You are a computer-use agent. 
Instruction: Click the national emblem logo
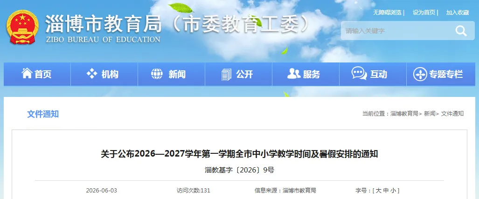click(x=22, y=27)
